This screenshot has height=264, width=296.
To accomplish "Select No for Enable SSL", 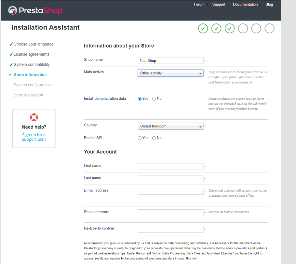I will coord(154,138).
